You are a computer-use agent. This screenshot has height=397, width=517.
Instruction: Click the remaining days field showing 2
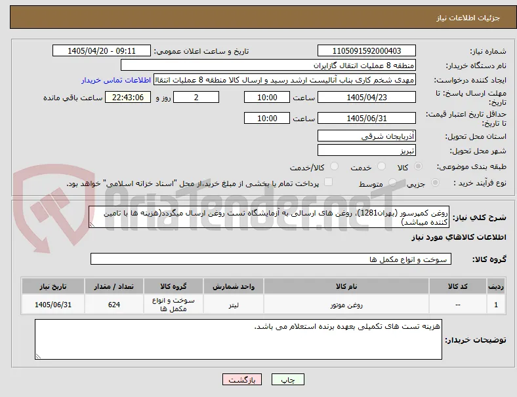coord(196,97)
